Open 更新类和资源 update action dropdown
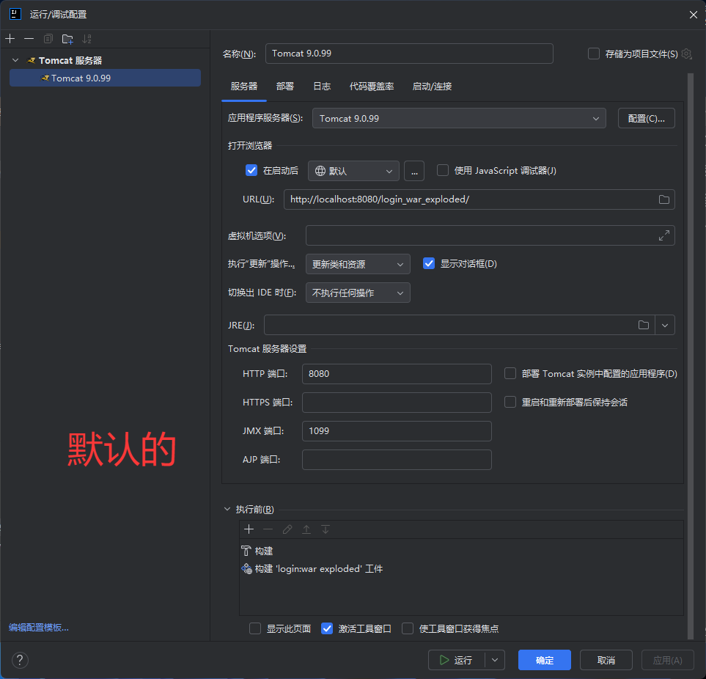The height and width of the screenshot is (679, 706). [x=358, y=264]
